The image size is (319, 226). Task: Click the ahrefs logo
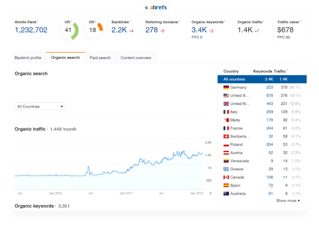pos(156,7)
